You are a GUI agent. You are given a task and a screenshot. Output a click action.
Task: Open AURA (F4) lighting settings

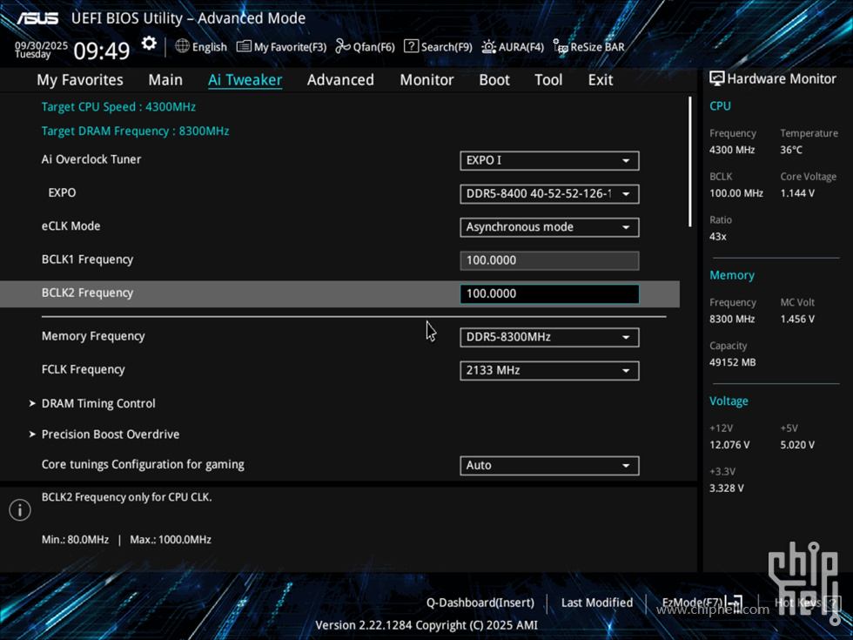pos(513,47)
